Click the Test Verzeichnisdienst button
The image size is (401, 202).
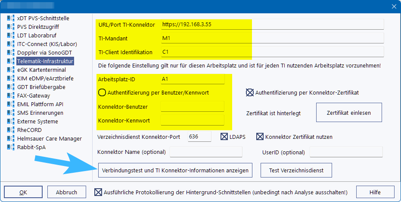[296, 170]
